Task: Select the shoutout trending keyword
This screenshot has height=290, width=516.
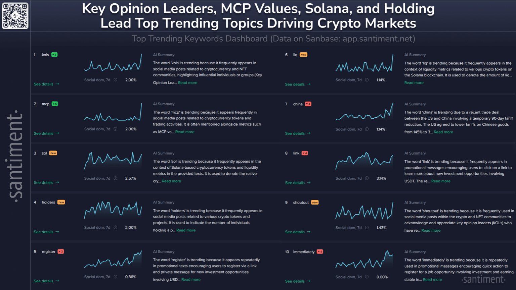Action: 301,202
